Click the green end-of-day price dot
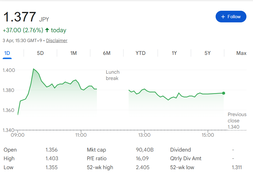This screenshot has width=253, height=182. tap(223, 93)
